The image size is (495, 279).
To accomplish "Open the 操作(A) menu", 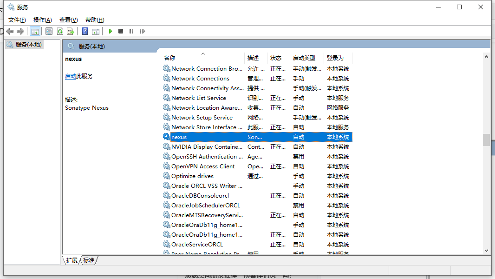I will coord(43,20).
